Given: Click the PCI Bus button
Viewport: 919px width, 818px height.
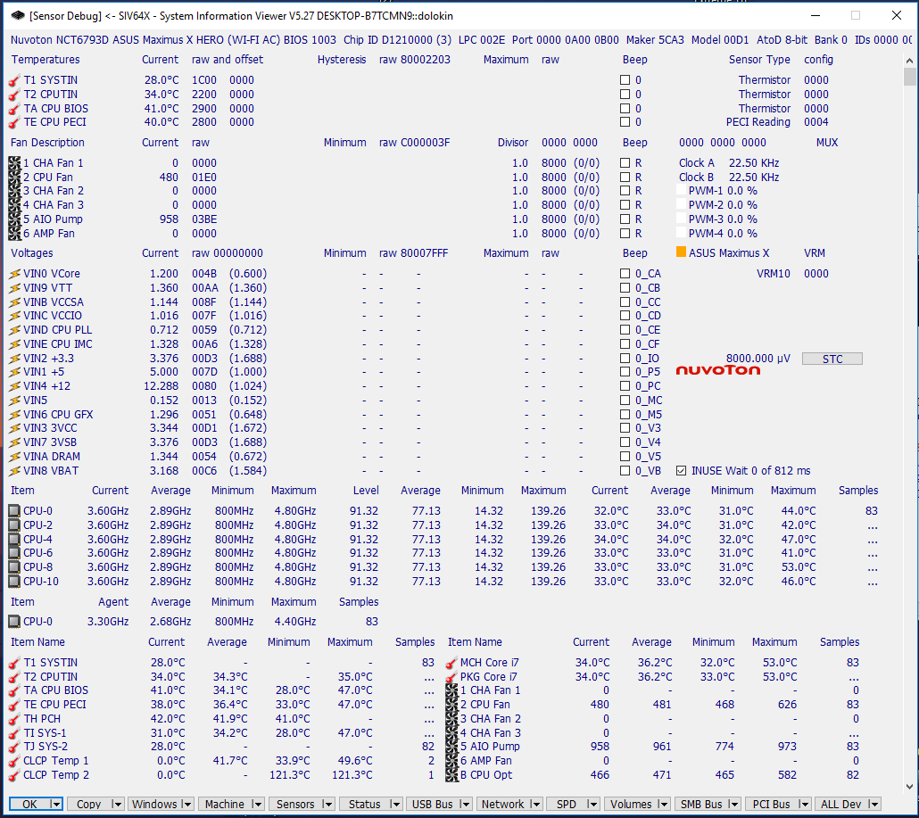Looking at the screenshot, I should pyautogui.click(x=771, y=805).
